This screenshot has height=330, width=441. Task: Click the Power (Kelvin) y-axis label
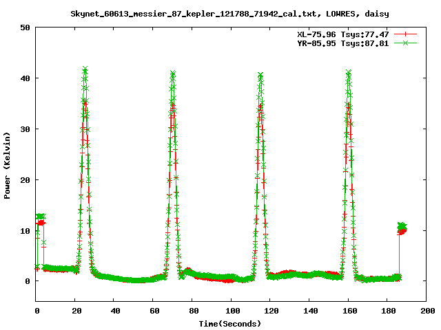[x=7, y=166]
